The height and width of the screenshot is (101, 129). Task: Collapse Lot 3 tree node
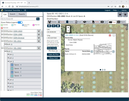(8, 62)
